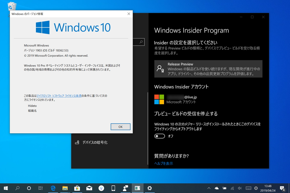Viewport: 290px width, 193px height.
Task: Click OK in the version dialog
Action: [120, 127]
